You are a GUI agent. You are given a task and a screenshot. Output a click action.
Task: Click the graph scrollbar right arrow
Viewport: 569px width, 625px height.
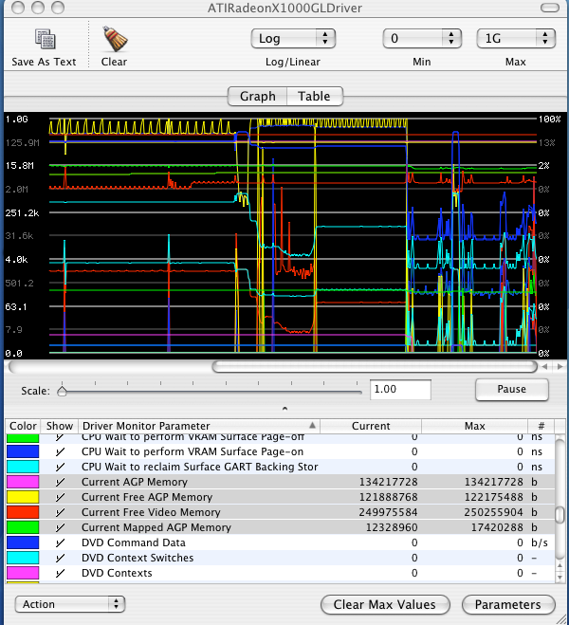click(x=560, y=366)
